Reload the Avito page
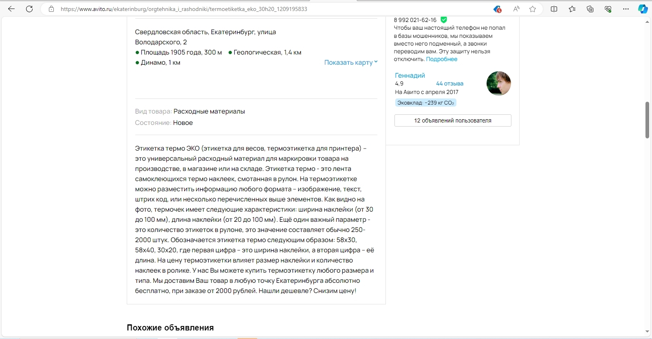Screen dimensions: 652x339 pyautogui.click(x=29, y=9)
